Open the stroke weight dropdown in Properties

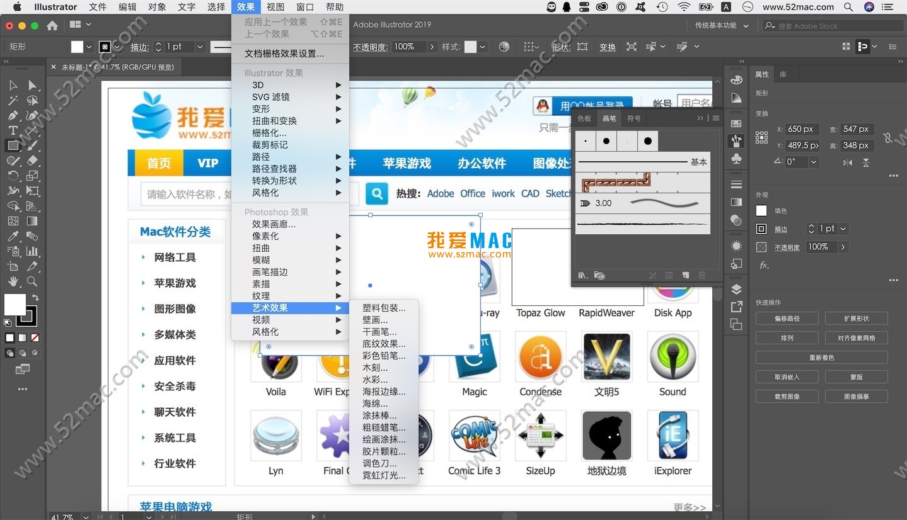click(843, 229)
